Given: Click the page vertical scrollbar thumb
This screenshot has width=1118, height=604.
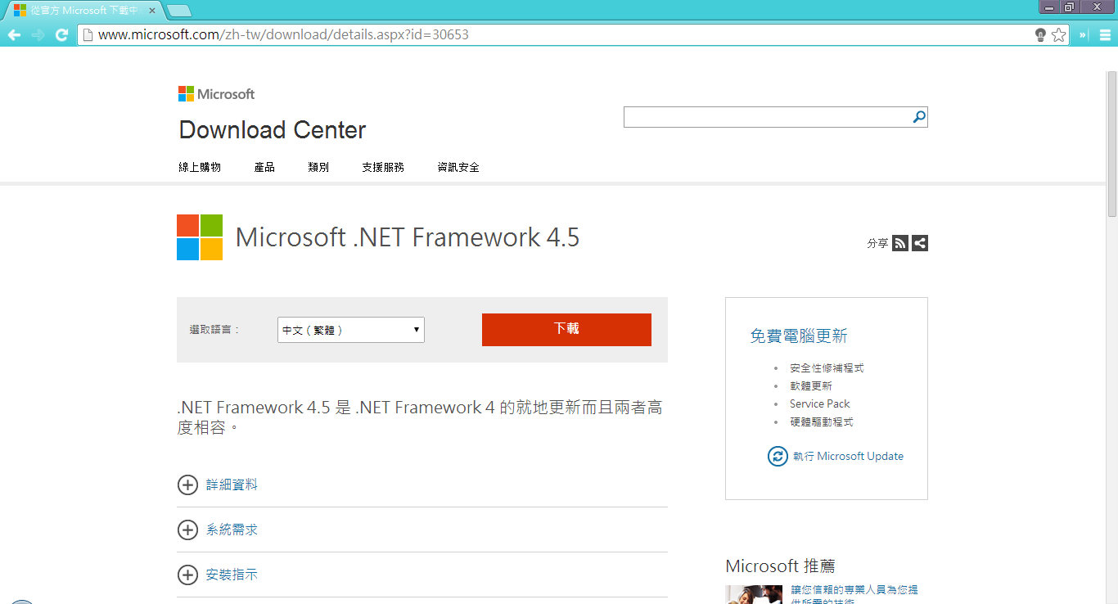Looking at the screenshot, I should [x=1111, y=143].
